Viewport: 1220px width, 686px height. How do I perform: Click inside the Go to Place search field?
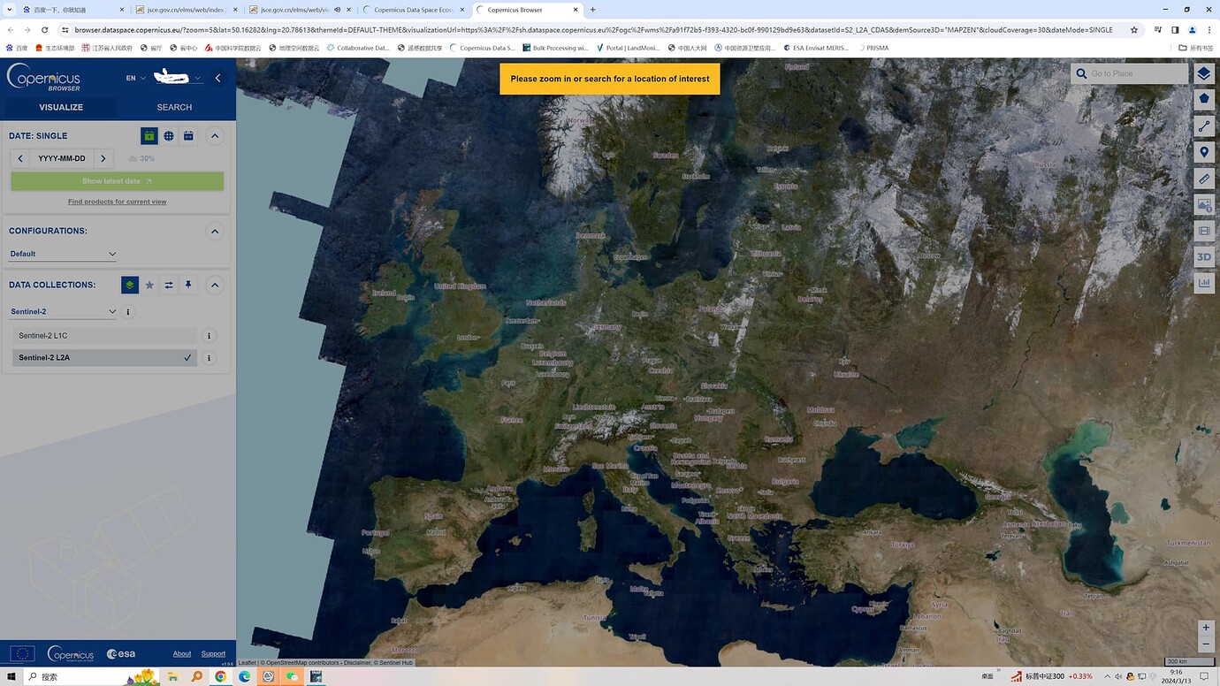pos(1136,73)
